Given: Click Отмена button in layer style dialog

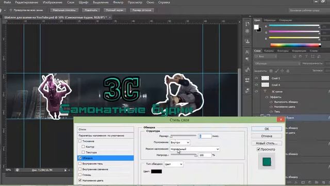Looking at the screenshot, I should [267, 136].
